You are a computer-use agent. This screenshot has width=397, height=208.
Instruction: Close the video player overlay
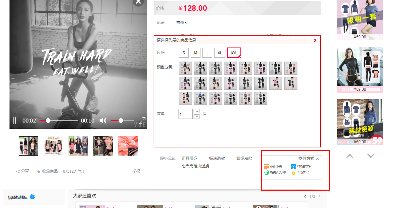pyautogui.click(x=138, y=2)
